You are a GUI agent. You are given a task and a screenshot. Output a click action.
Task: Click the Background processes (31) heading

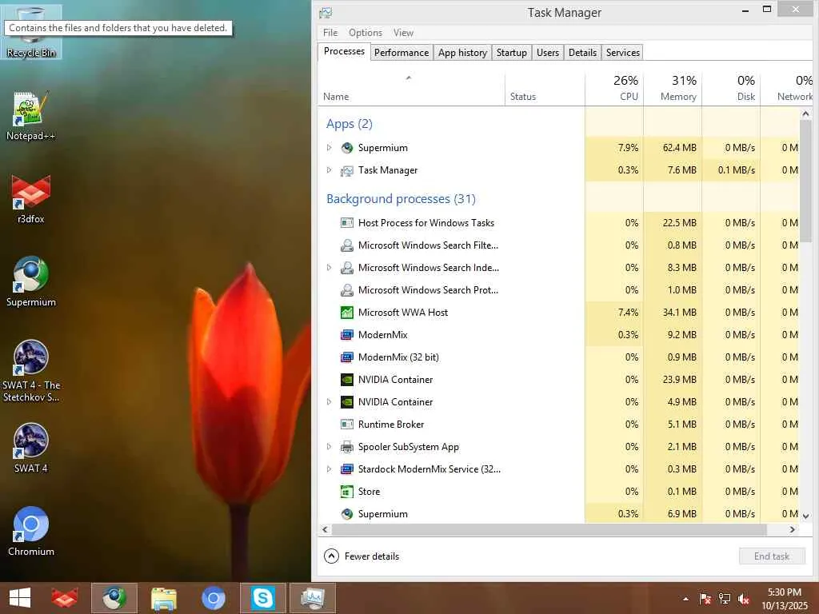point(401,199)
